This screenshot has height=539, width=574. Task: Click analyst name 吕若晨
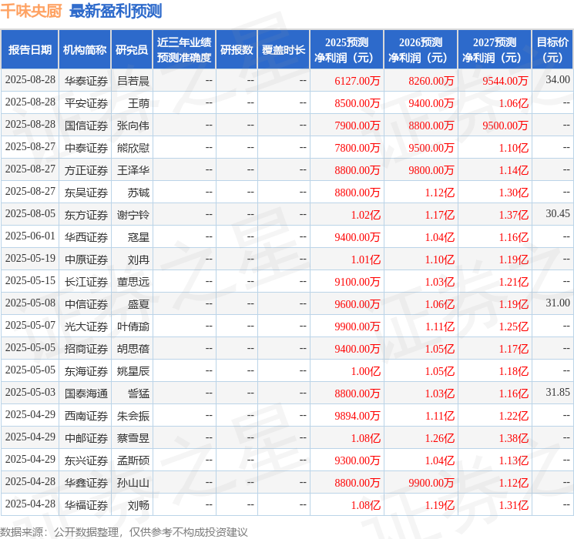coord(133,81)
